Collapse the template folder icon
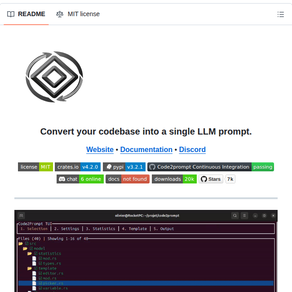This screenshot has height=292, width=292. (x=30, y=268)
